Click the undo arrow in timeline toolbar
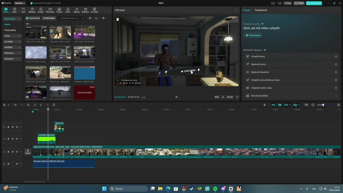The image size is (343, 193). [x=15, y=105]
